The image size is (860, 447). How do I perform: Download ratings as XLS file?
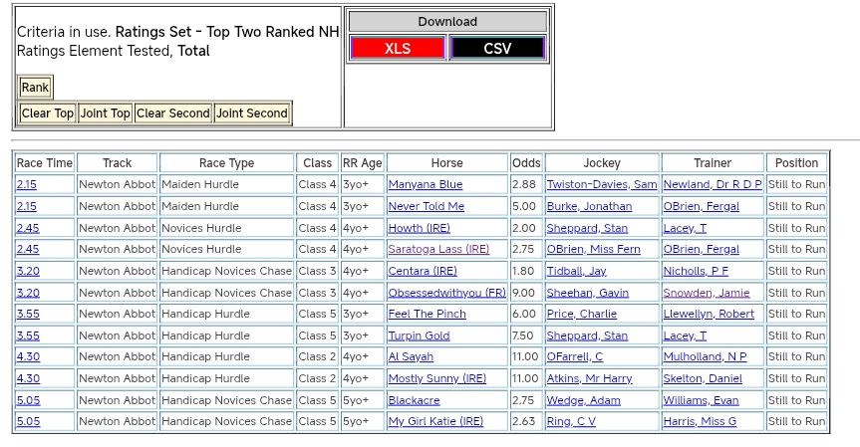pyautogui.click(x=398, y=48)
